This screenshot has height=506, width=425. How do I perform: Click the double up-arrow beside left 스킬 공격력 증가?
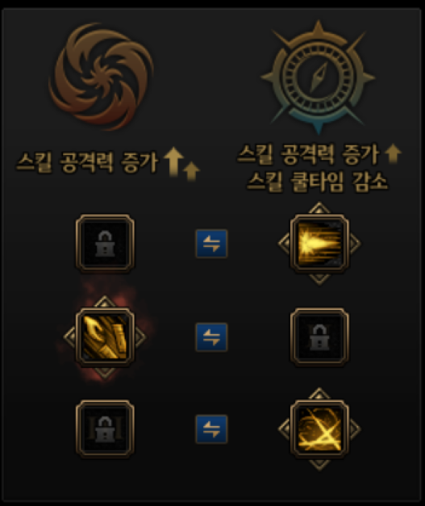tap(181, 163)
